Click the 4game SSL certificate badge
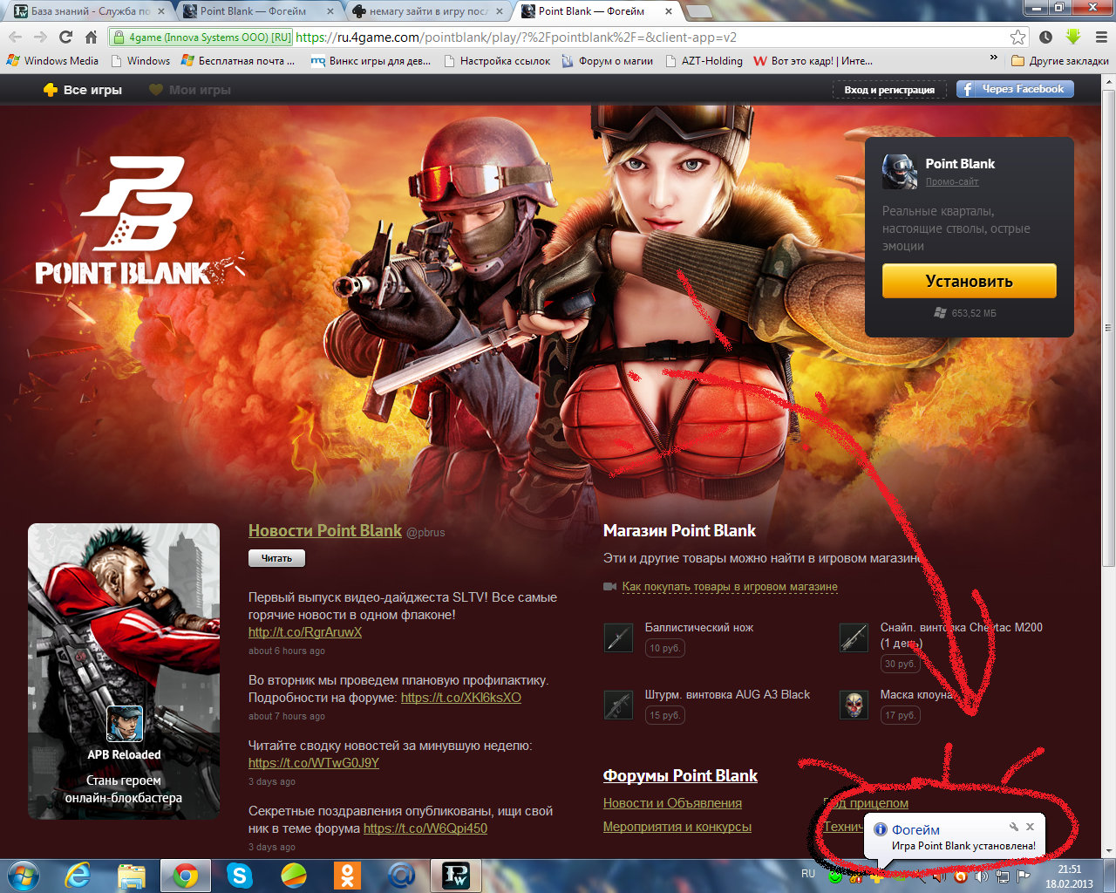Viewport: 1116px width, 893px height. click(201, 37)
